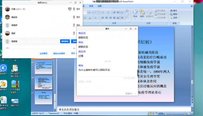Toggle 黄起英's camera icon
This screenshot has height=116, width=203.
[x=78, y=17]
